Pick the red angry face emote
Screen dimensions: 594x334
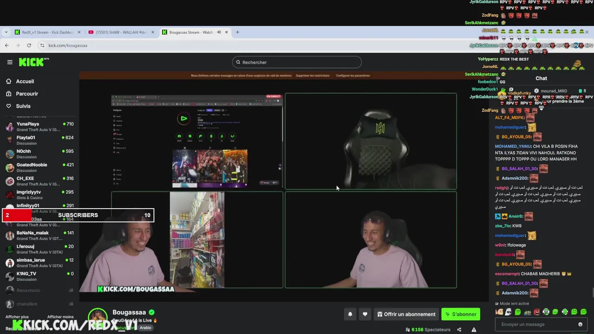pyautogui.click(x=537, y=312)
